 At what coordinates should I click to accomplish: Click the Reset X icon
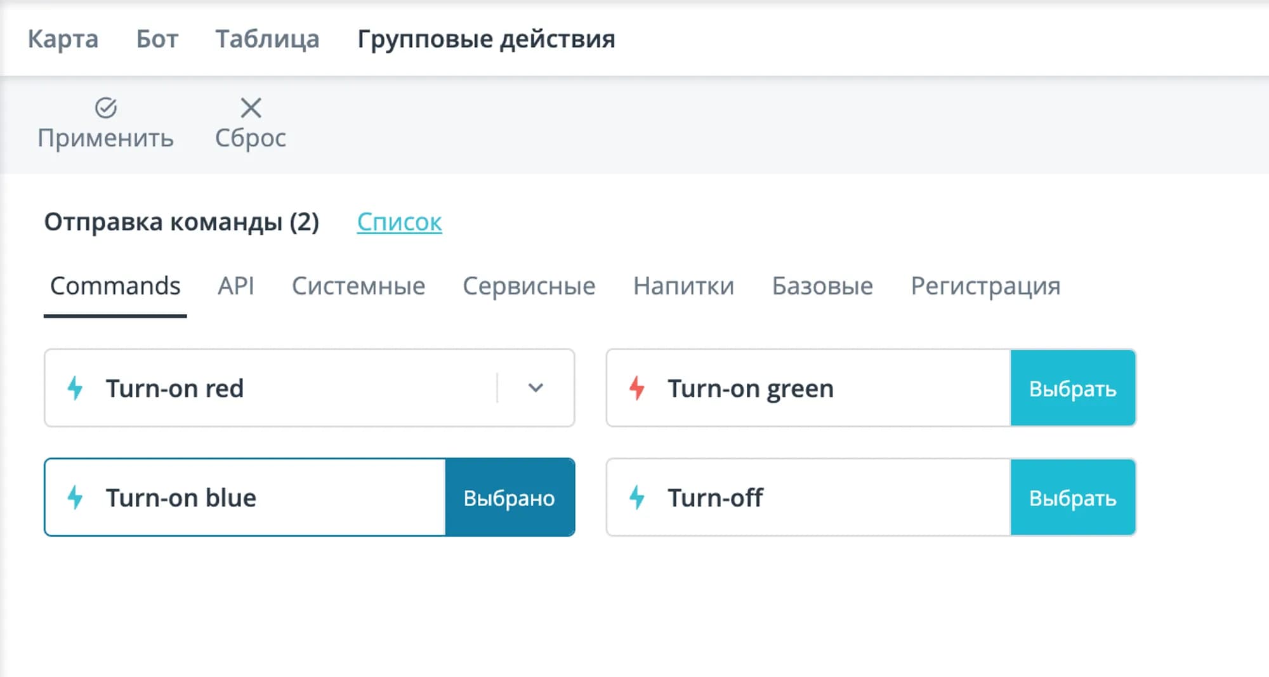pos(251,108)
